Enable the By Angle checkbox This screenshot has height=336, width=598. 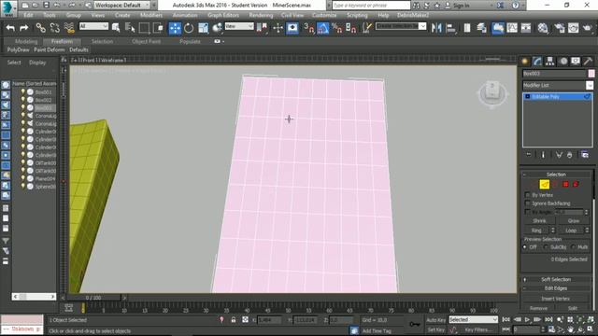(x=528, y=212)
